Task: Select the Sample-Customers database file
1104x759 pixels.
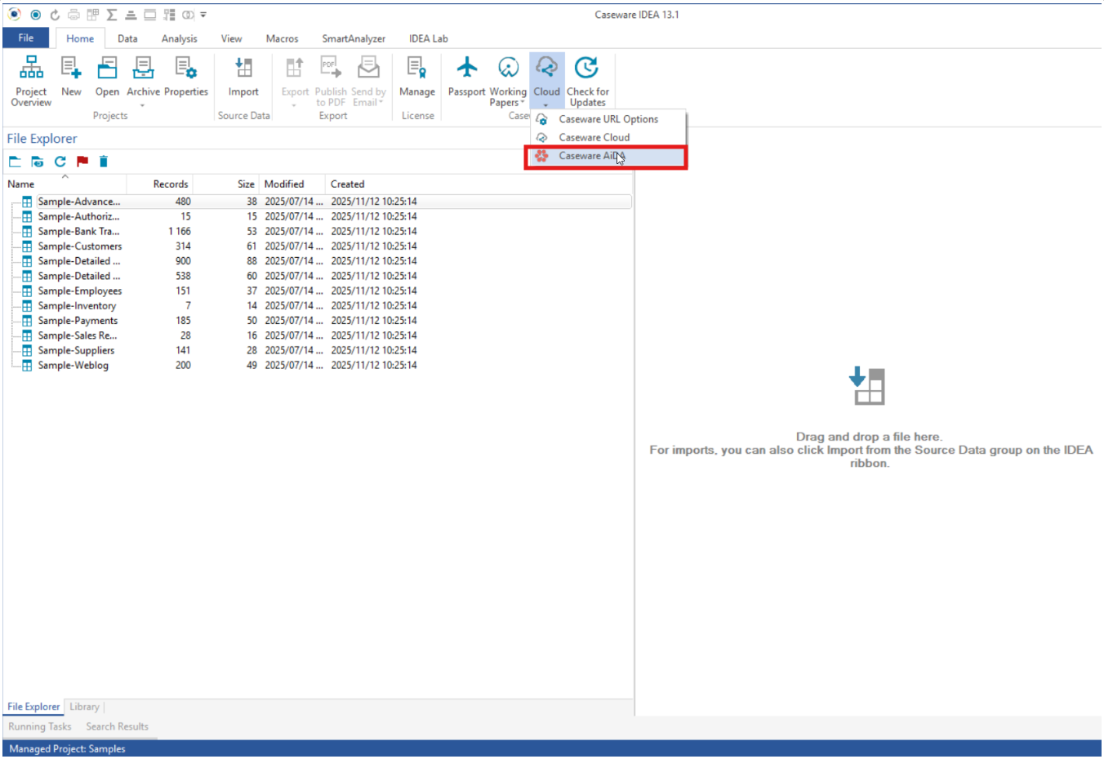Action: [x=79, y=246]
